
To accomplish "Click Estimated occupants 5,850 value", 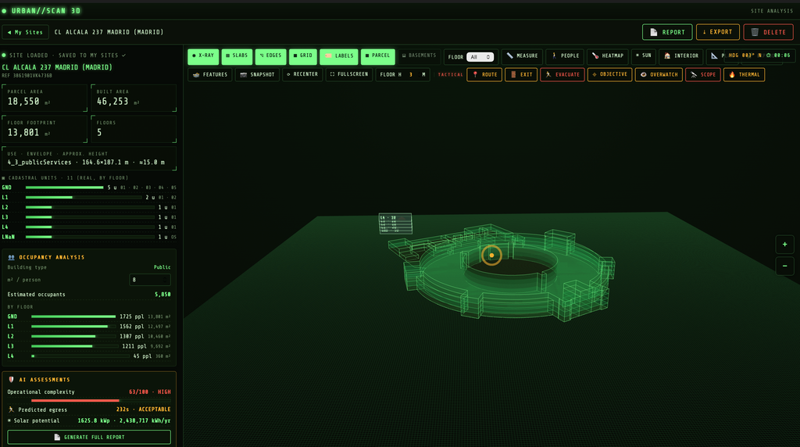I will [x=162, y=295].
